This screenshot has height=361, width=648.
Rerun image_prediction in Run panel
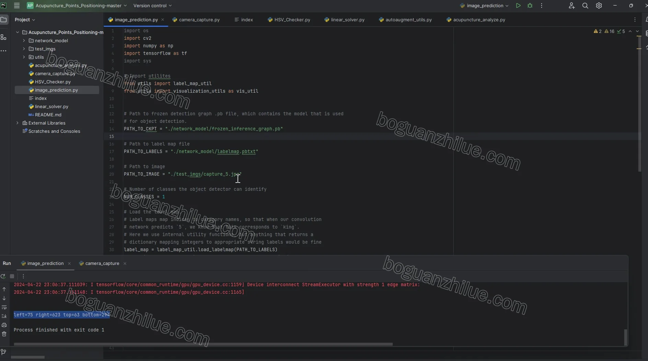coord(3,276)
